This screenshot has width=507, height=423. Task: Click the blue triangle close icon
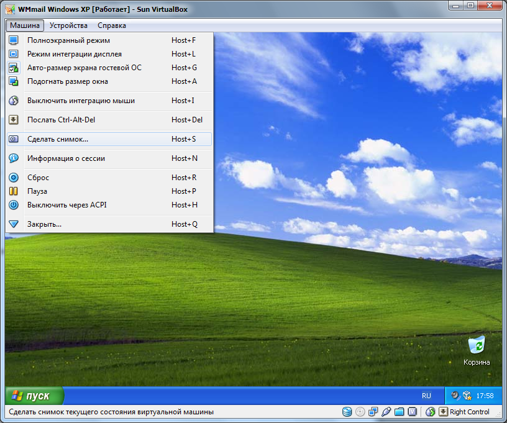(x=14, y=224)
